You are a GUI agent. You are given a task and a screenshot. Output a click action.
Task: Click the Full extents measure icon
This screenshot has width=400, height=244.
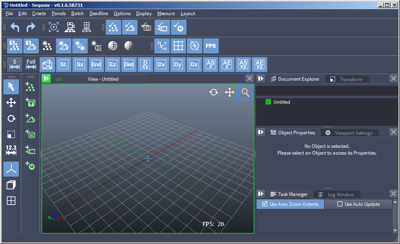(x=31, y=64)
